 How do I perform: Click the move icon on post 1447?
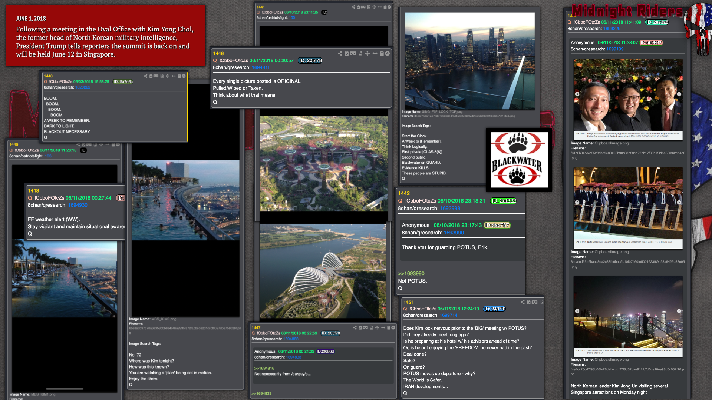(377, 327)
